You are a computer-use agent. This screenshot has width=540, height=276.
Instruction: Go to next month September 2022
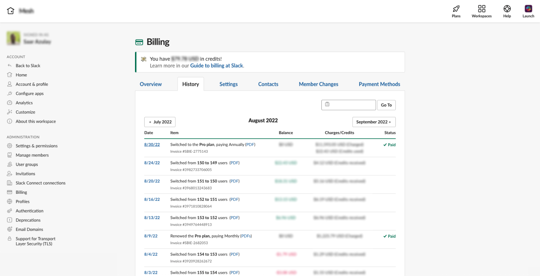373,122
